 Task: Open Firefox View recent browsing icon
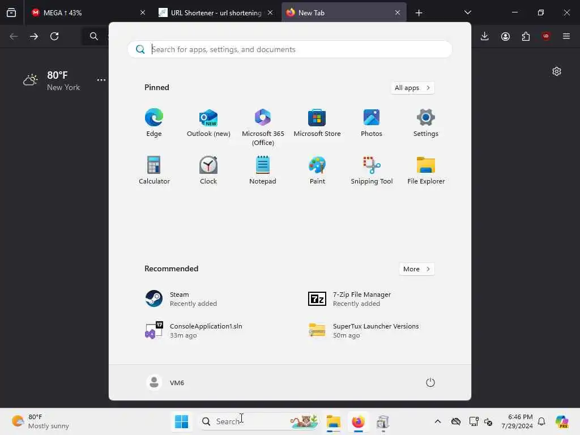tap(11, 12)
